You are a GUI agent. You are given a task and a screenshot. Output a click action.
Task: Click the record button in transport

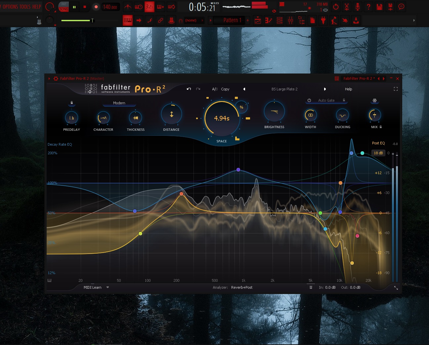point(96,7)
